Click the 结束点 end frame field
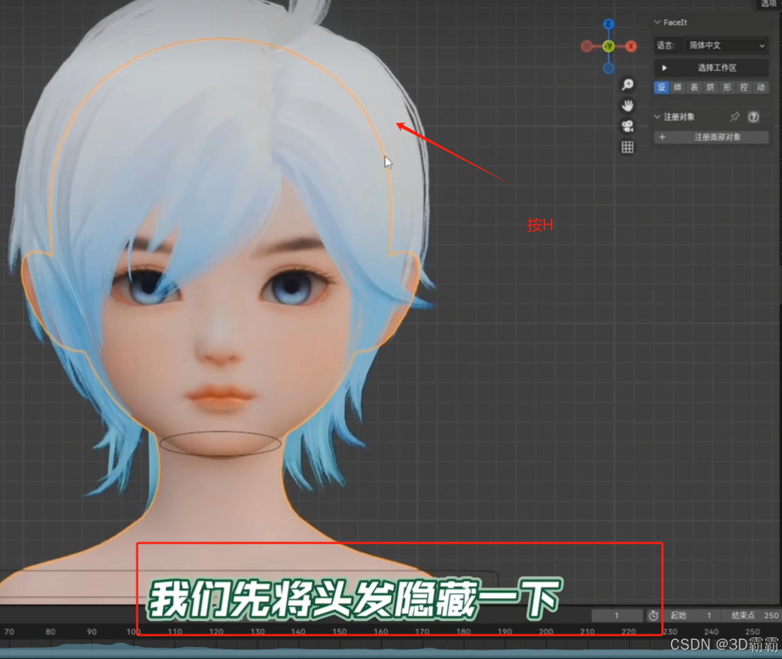Viewport: 782px width, 659px height. (752, 615)
